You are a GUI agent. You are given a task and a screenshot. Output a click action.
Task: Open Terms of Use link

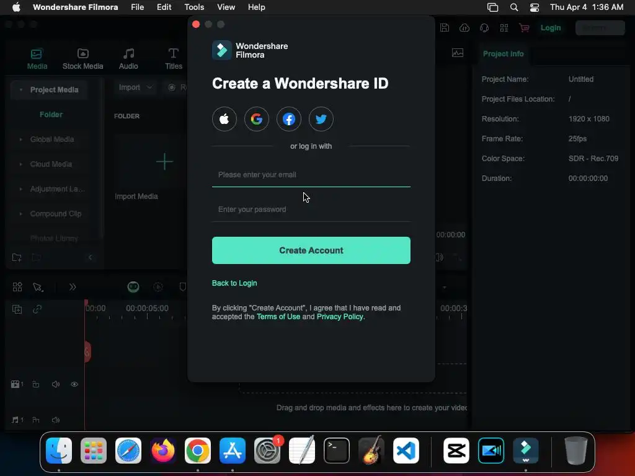278,317
